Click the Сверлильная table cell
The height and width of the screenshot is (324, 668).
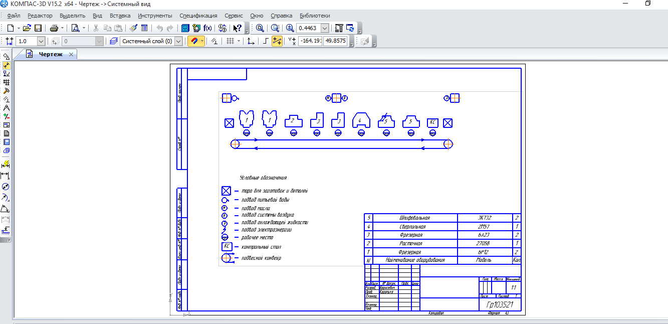click(x=414, y=227)
